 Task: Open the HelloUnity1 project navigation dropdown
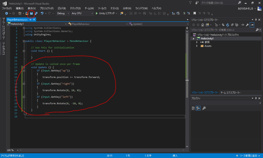pyautogui.click(x=37, y=24)
